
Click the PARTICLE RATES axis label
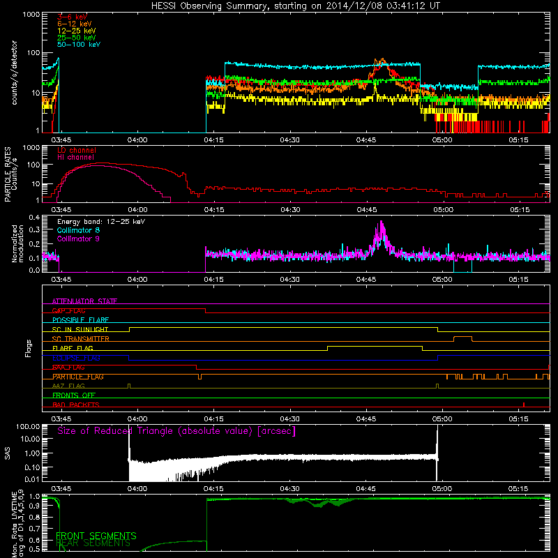click(x=8, y=174)
